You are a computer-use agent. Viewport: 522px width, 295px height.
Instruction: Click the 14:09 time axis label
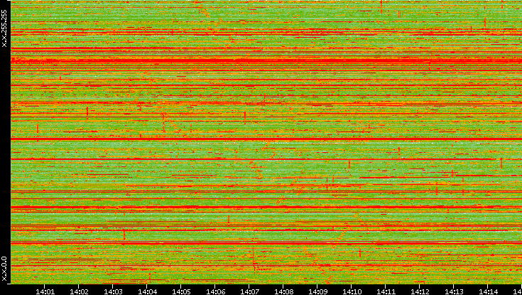tap(317, 291)
